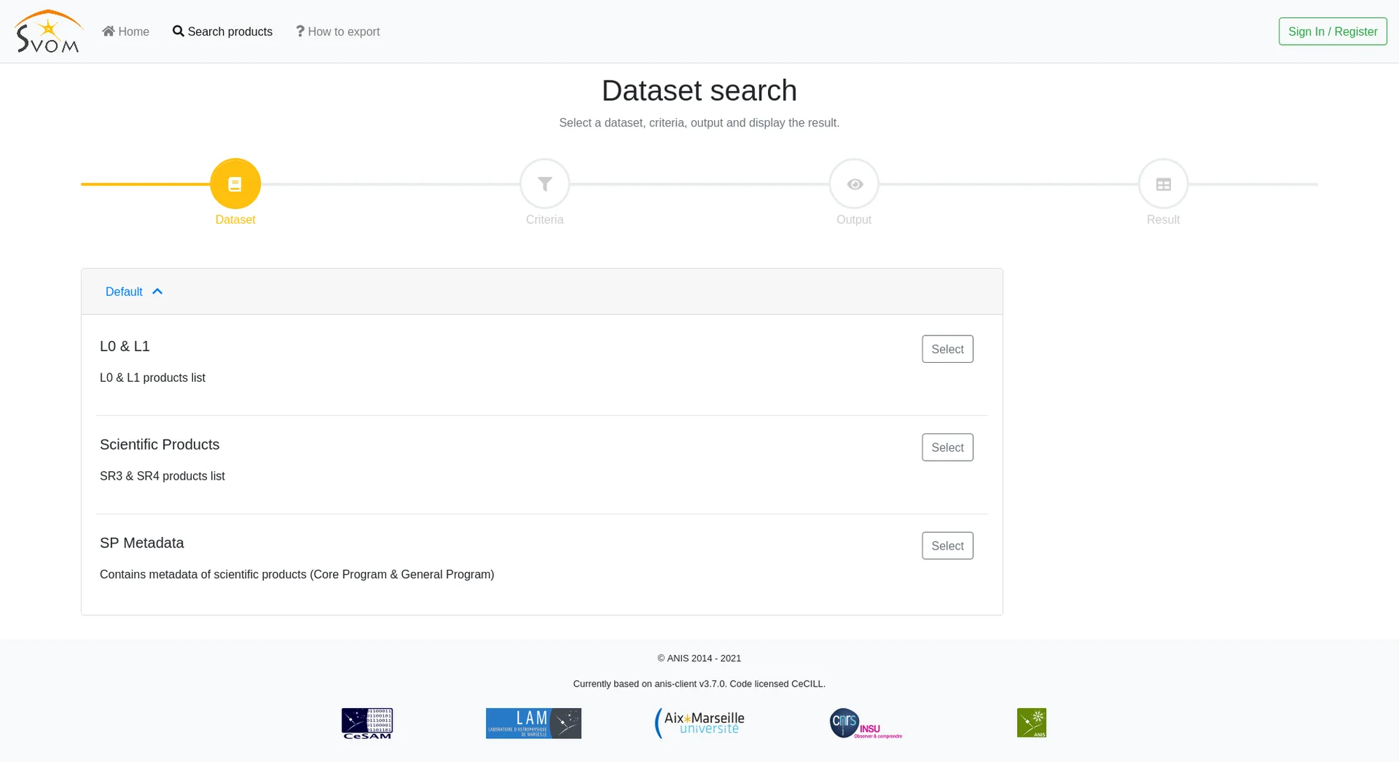Viewport: 1399px width, 762px height.
Task: Click the Dataset search heading
Action: pyautogui.click(x=699, y=91)
